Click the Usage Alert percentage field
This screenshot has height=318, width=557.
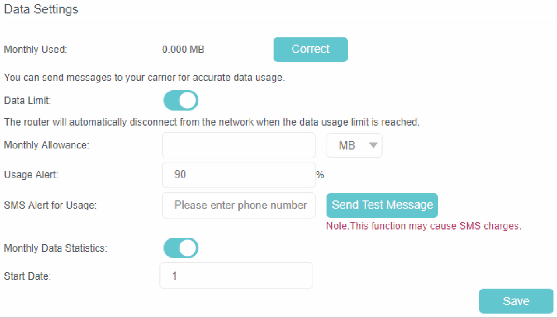[x=239, y=175]
